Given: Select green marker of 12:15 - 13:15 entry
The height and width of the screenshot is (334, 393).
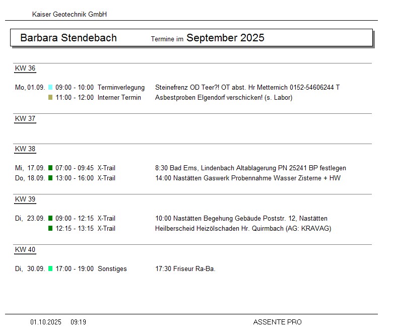Looking at the screenshot, I should [x=50, y=229].
